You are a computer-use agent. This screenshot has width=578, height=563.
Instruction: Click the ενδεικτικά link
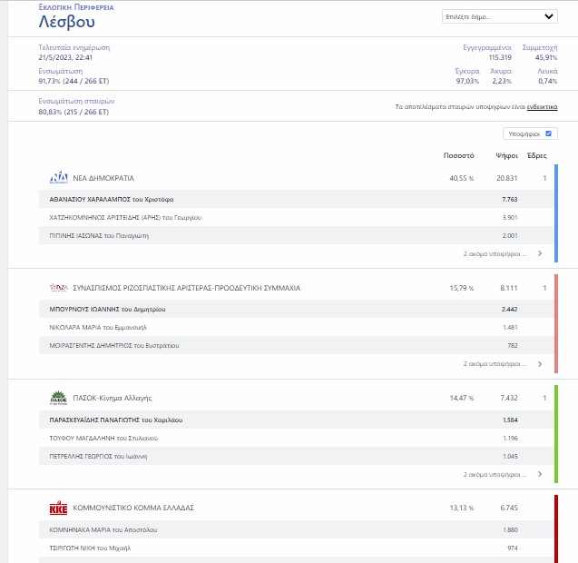point(542,106)
